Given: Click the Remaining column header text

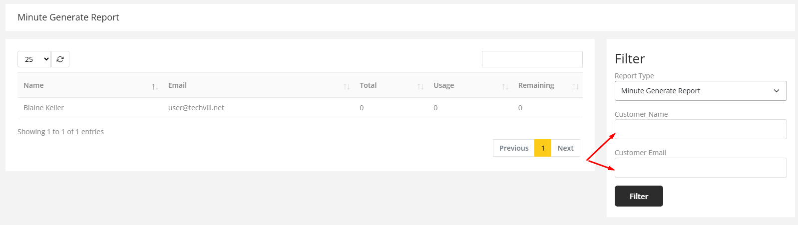Looking at the screenshot, I should pos(536,85).
